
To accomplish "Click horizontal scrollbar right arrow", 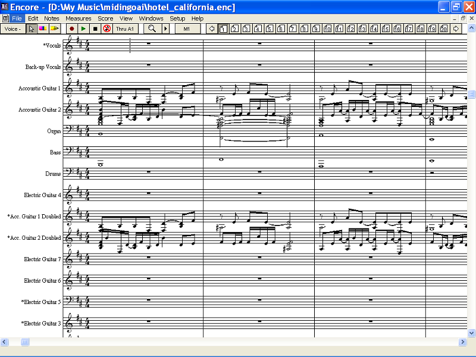I will (463, 342).
